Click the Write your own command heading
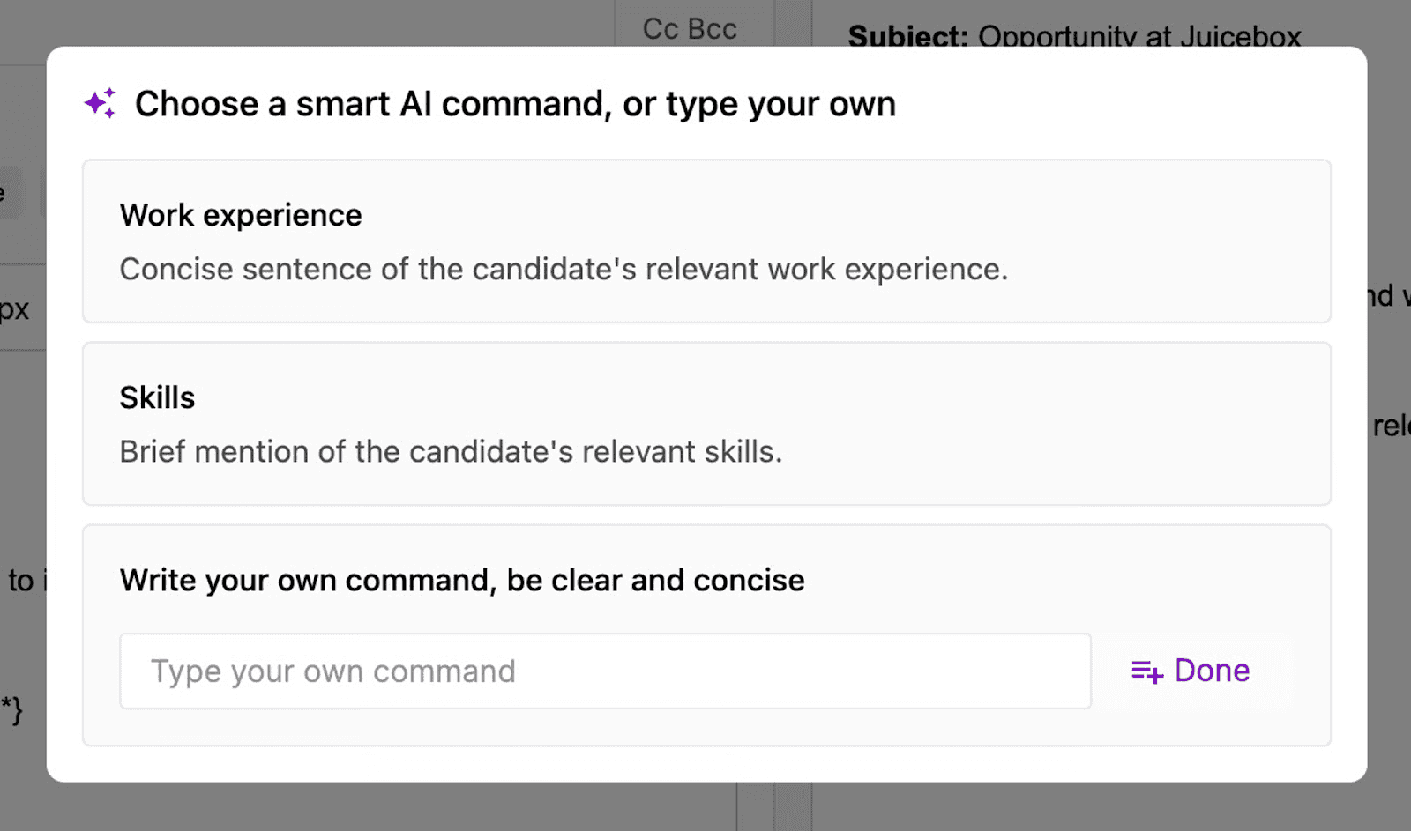Viewport: 1411px width, 831px height. 462,580
